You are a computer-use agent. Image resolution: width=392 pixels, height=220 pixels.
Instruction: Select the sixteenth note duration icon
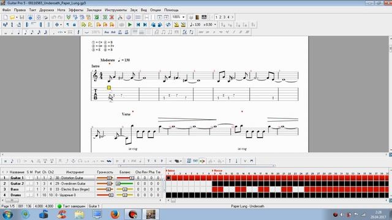[32, 32]
